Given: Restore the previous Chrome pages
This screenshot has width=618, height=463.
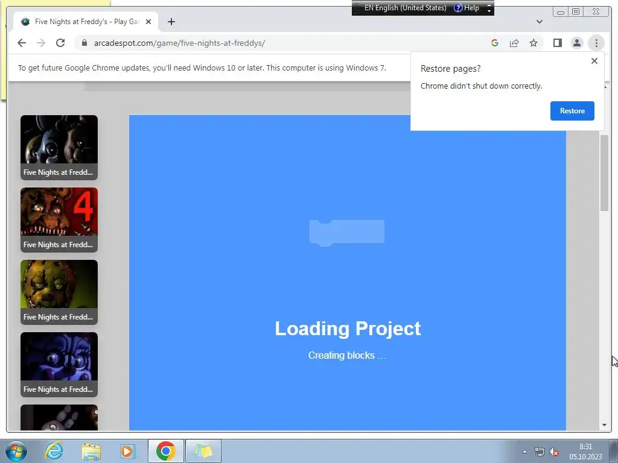Looking at the screenshot, I should click(x=572, y=111).
